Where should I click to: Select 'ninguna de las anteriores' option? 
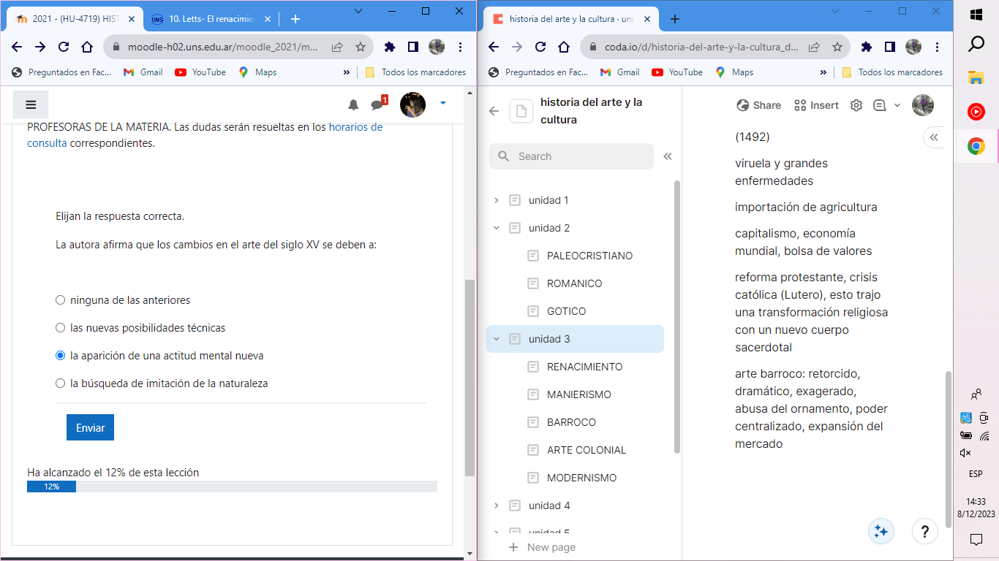[61, 300]
